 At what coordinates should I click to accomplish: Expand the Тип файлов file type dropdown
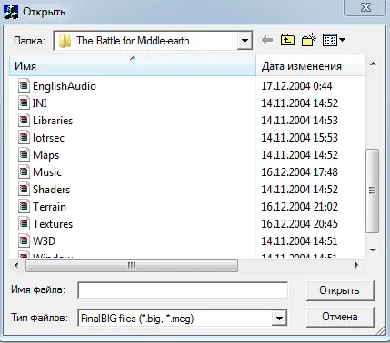(x=279, y=318)
